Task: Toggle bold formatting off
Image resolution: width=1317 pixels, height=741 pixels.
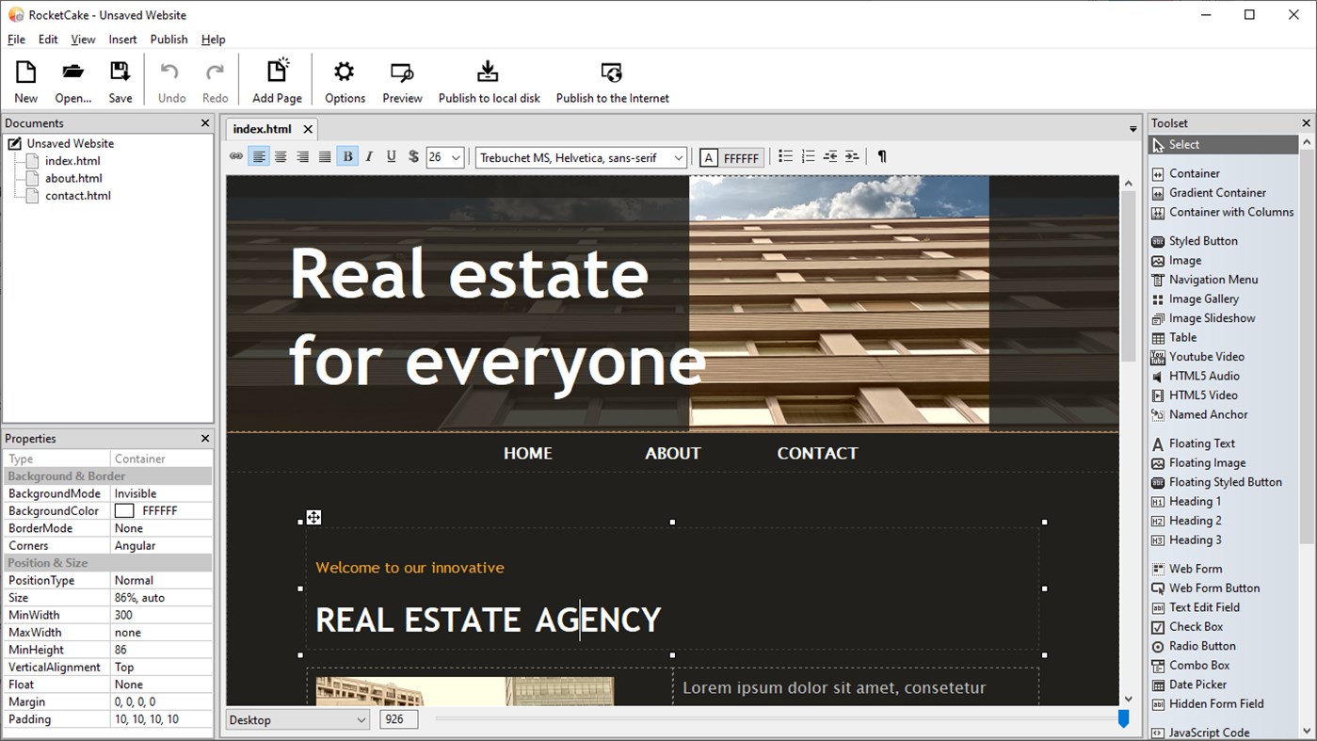Action: (x=347, y=156)
